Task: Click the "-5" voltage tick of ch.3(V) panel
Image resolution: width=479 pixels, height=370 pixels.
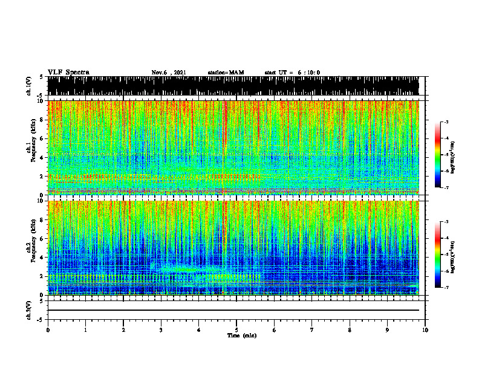Action: point(40,319)
